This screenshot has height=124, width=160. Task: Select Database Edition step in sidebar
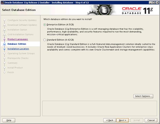17,44
